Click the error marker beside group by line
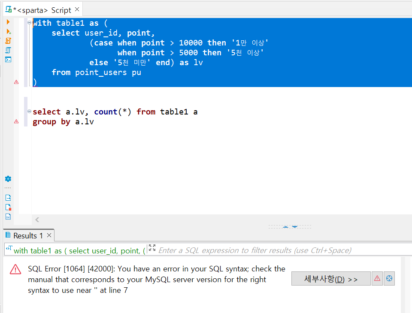This screenshot has width=412, height=313. (16, 122)
